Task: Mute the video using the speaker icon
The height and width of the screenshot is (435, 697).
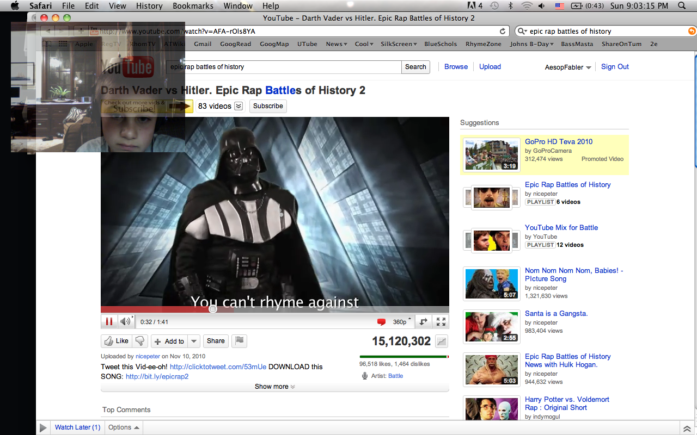Action: 125,321
